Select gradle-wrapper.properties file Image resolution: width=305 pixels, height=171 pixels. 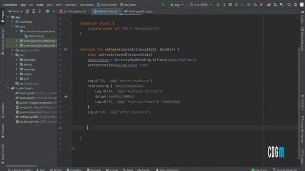[36, 103]
